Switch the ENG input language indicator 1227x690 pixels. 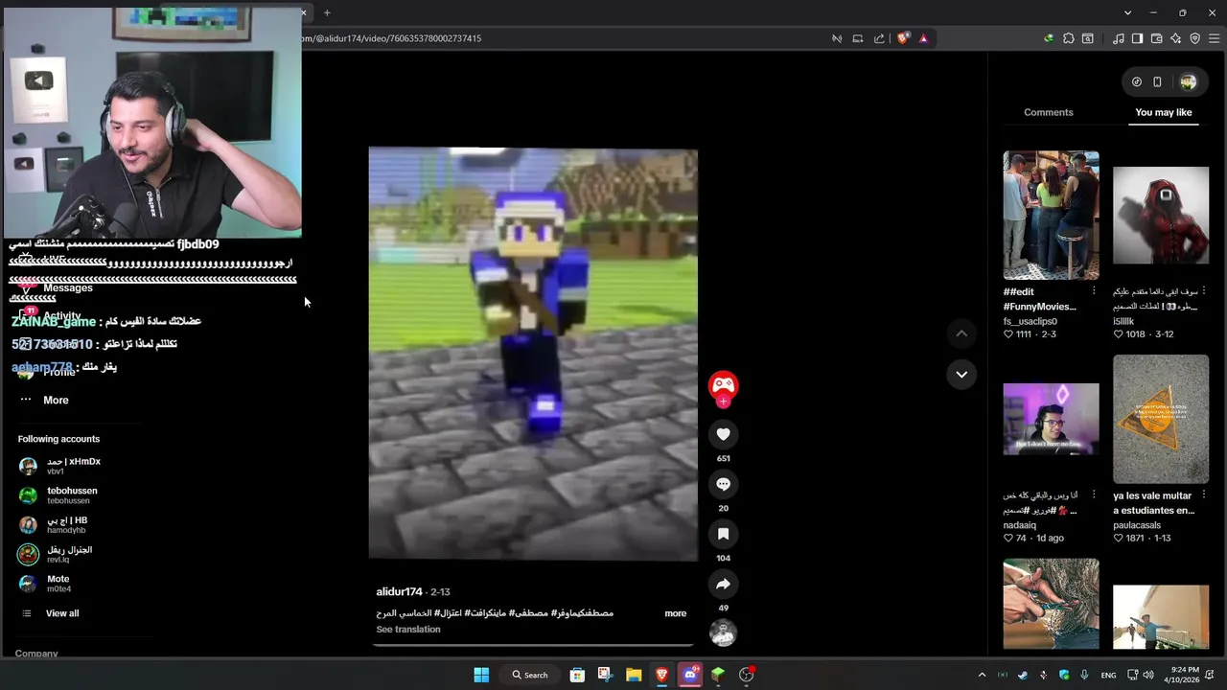tap(1108, 675)
